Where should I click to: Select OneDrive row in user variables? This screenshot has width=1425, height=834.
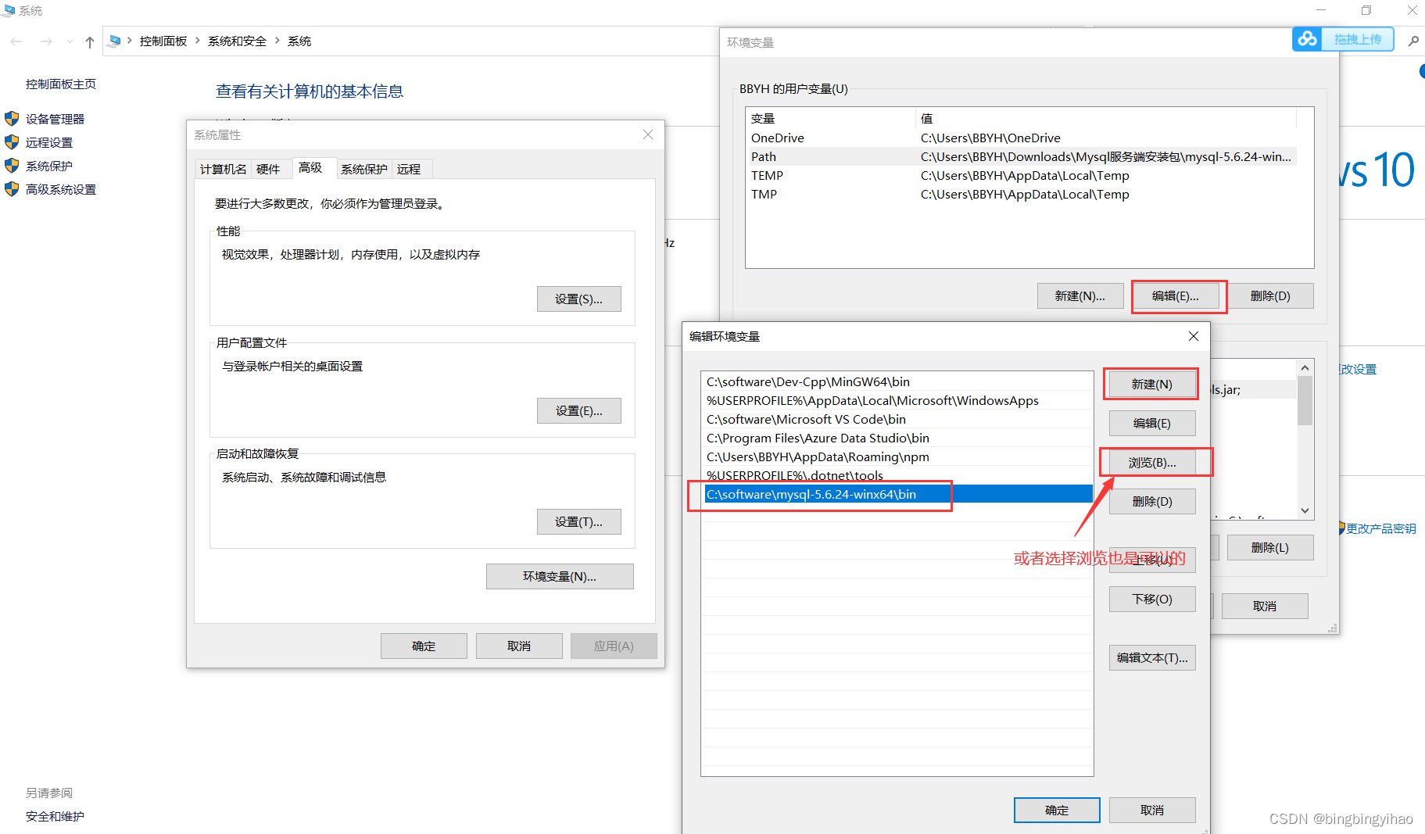point(1022,138)
